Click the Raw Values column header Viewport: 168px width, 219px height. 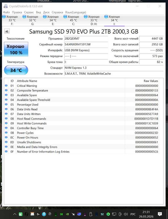pyautogui.click(x=151, y=81)
